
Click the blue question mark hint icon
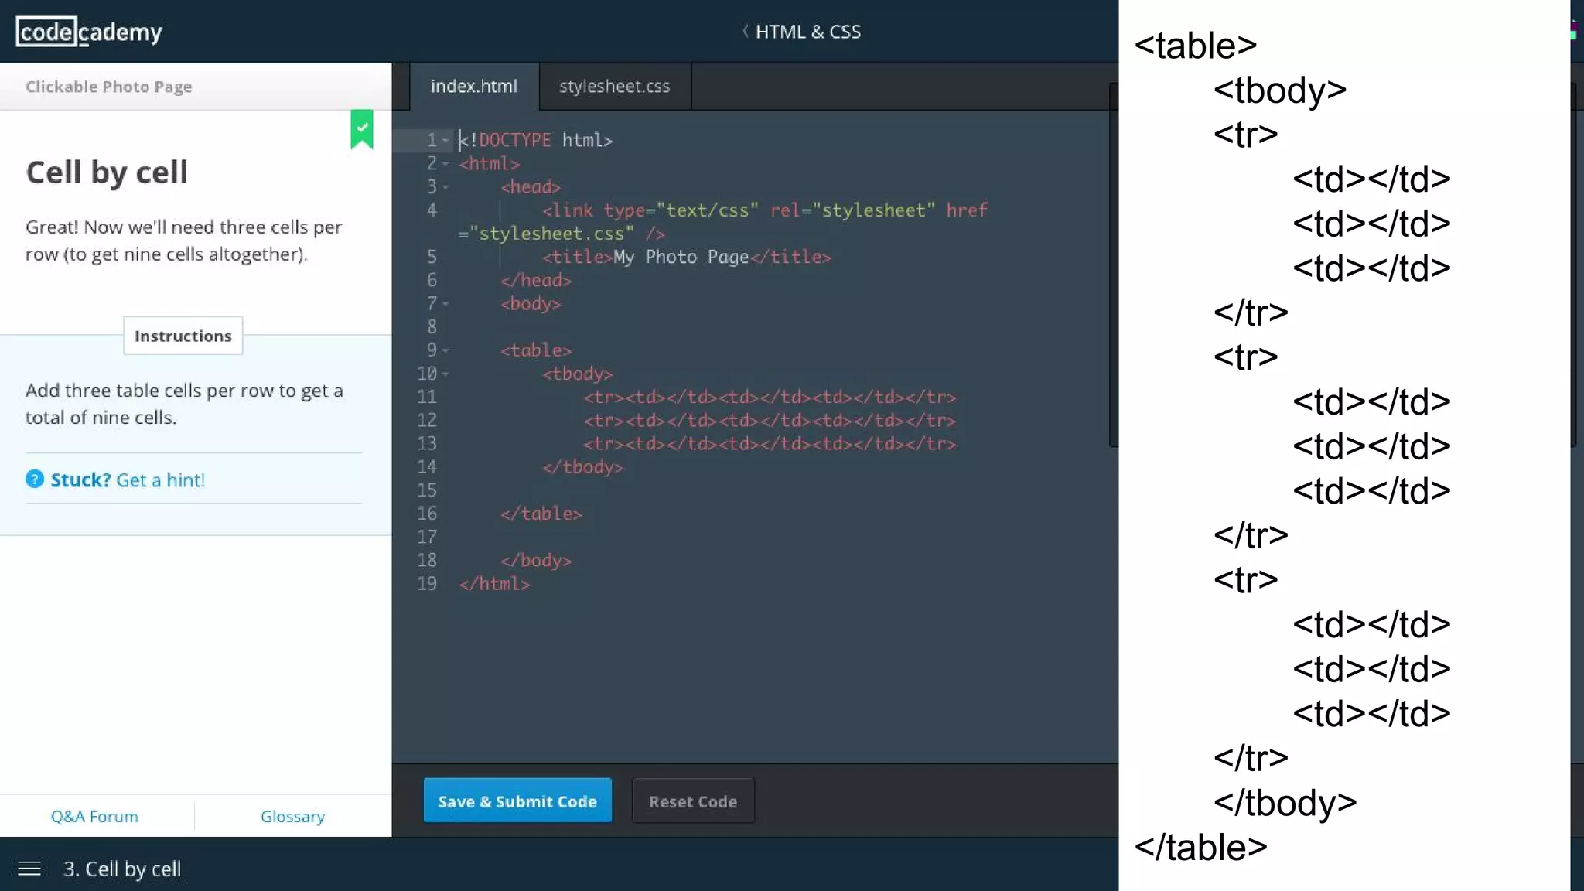pyautogui.click(x=34, y=480)
